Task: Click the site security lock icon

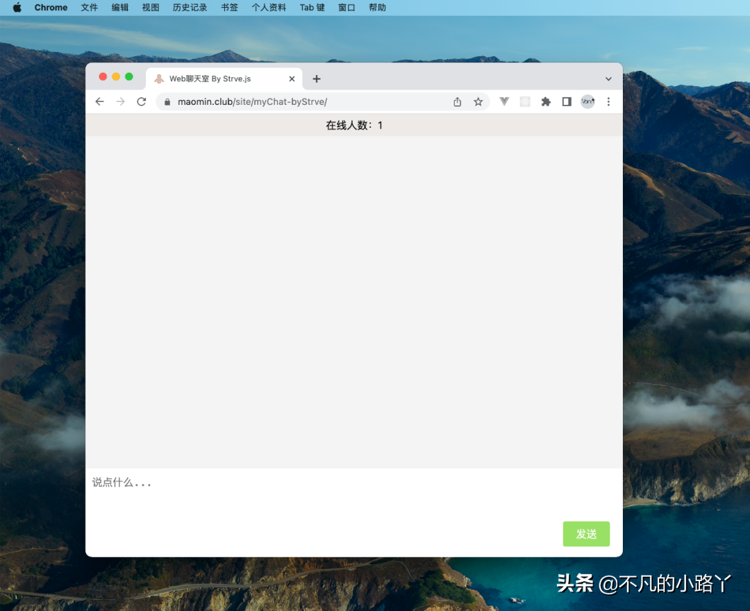Action: 167,101
